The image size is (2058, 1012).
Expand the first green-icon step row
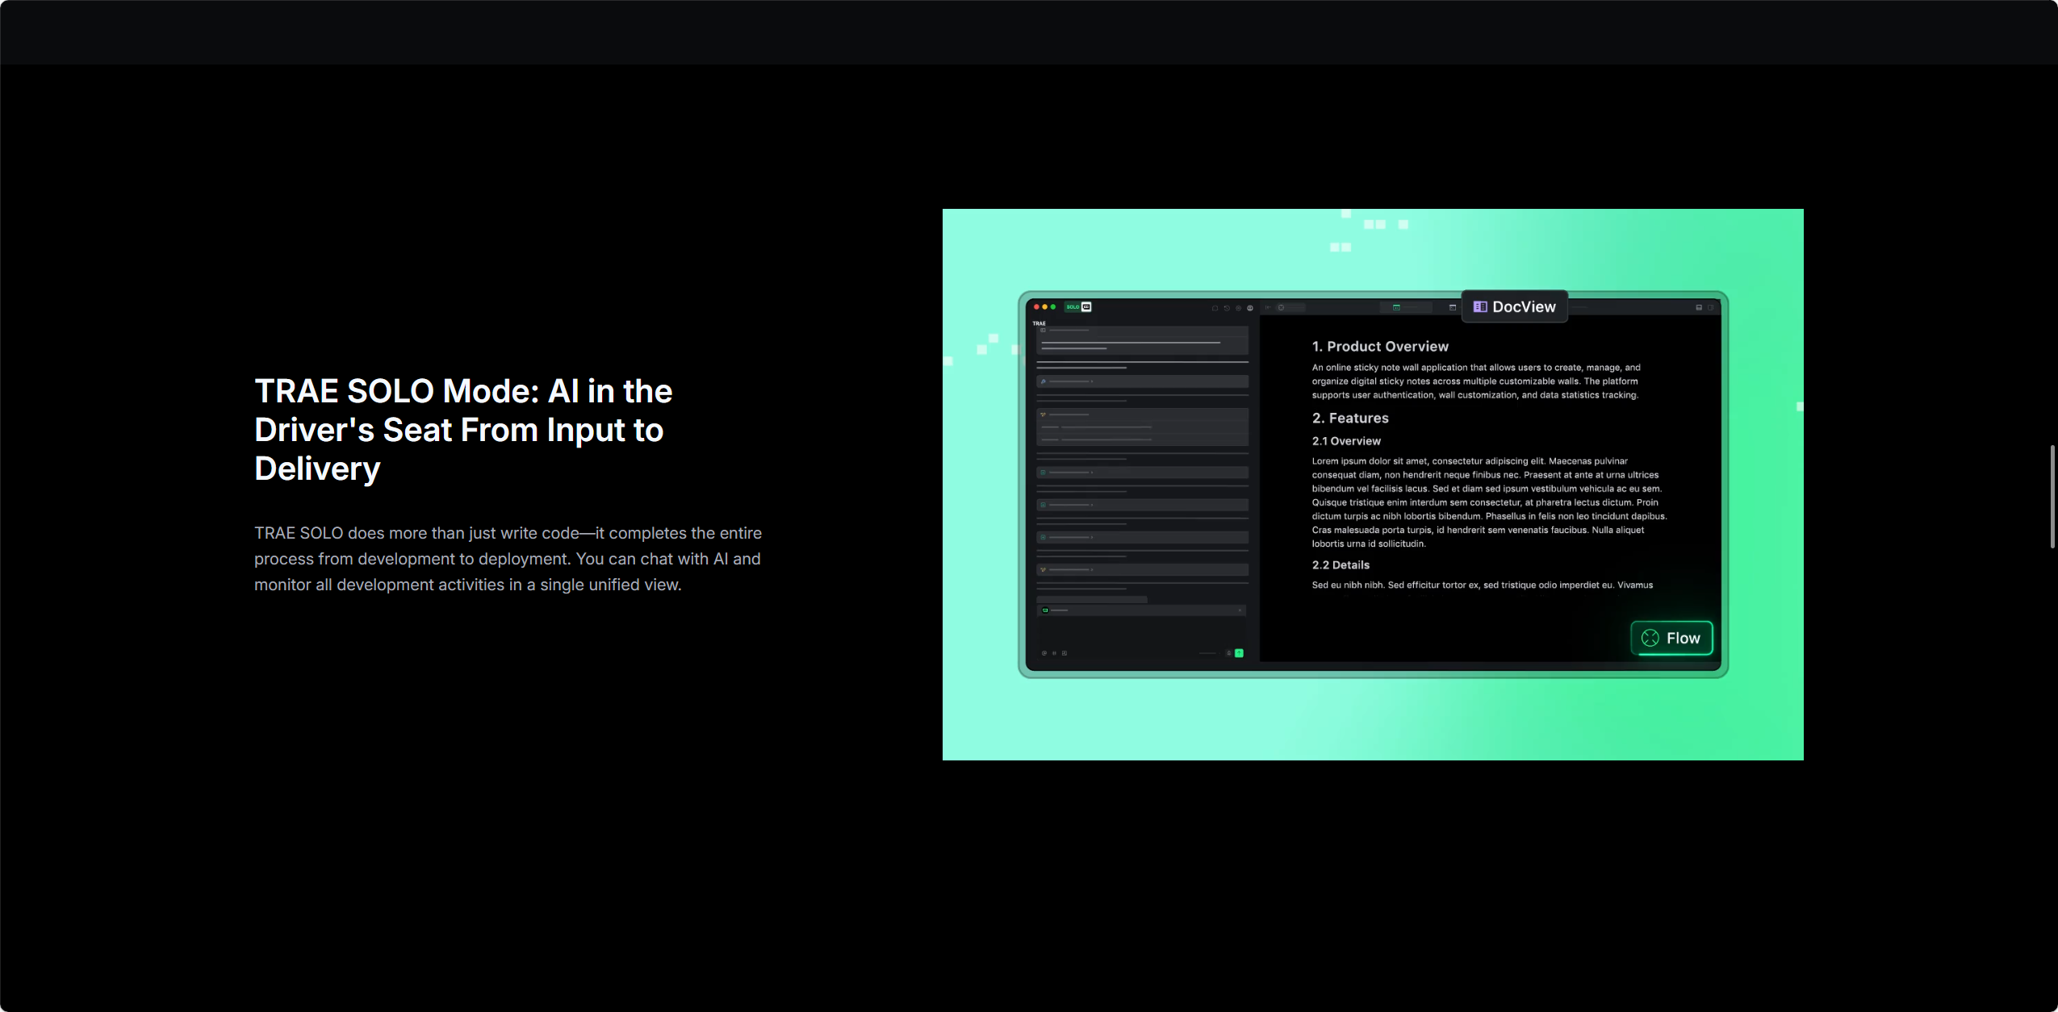pos(1142,473)
